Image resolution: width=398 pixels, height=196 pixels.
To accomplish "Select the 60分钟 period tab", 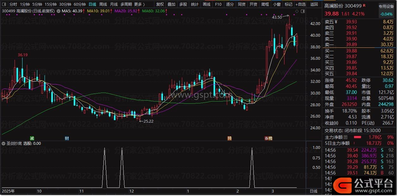I will [x=79, y=4].
